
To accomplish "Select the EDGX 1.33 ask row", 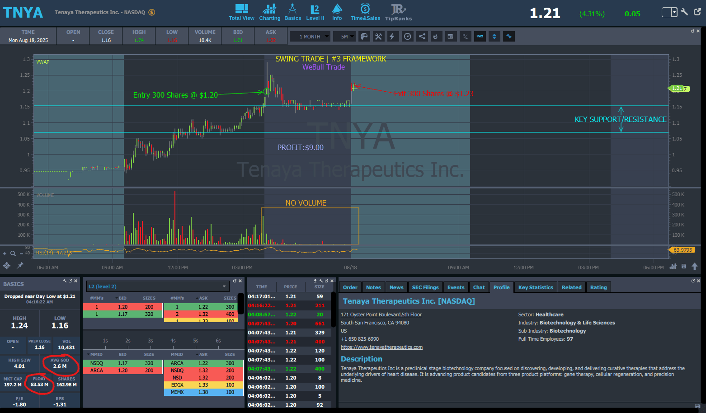I will click(x=203, y=385).
